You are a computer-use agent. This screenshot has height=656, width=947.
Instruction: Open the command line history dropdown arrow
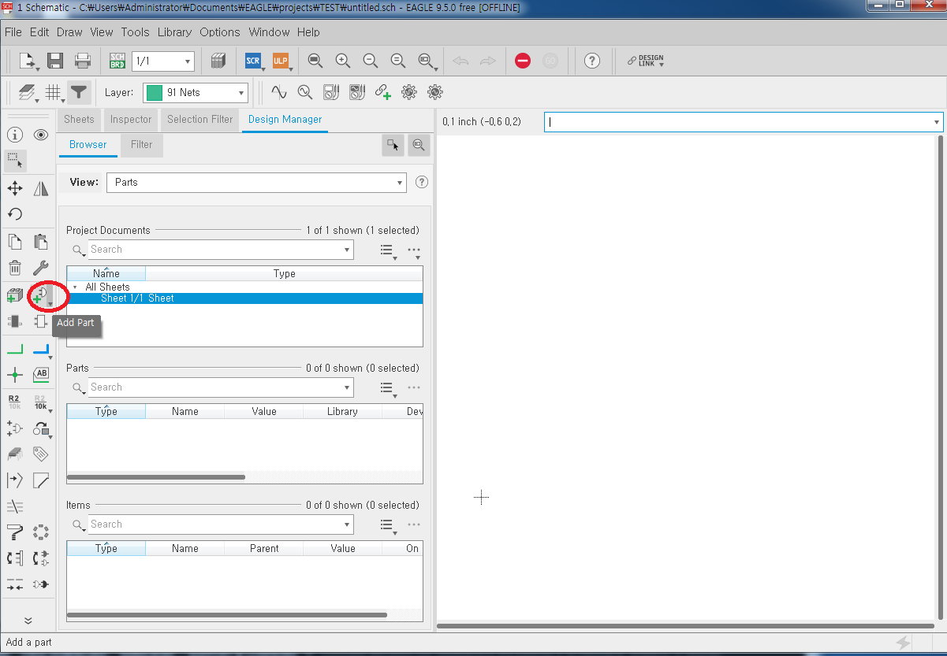pyautogui.click(x=937, y=122)
